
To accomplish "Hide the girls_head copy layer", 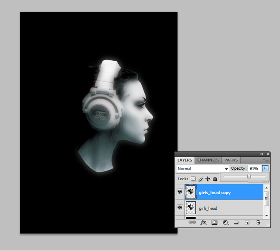I will [x=180, y=192].
